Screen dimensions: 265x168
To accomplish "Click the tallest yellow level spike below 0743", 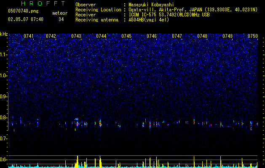I will click(x=78, y=162).
